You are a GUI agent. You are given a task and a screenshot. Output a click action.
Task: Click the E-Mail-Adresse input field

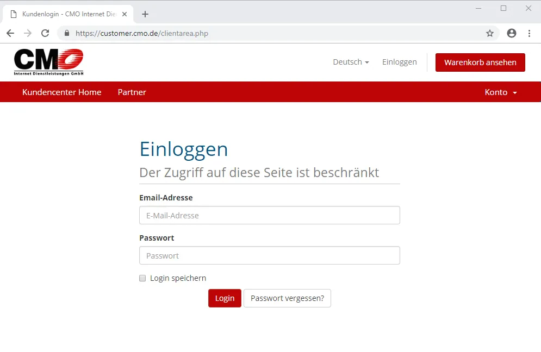[x=270, y=215]
